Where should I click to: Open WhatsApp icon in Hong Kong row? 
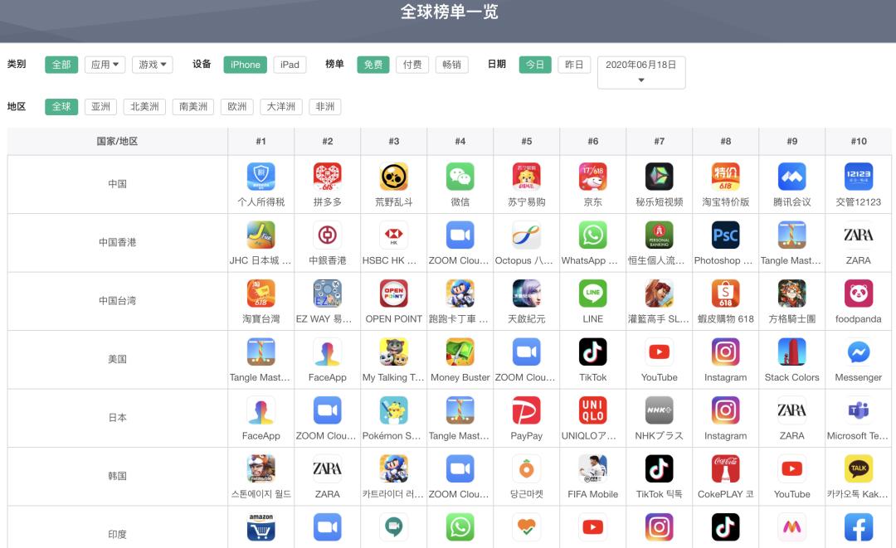(592, 235)
